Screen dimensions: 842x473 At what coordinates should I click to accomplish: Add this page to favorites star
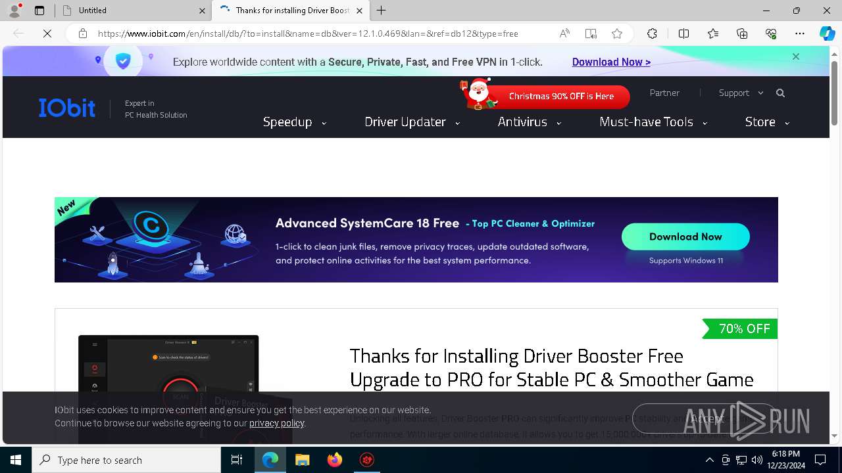617,34
